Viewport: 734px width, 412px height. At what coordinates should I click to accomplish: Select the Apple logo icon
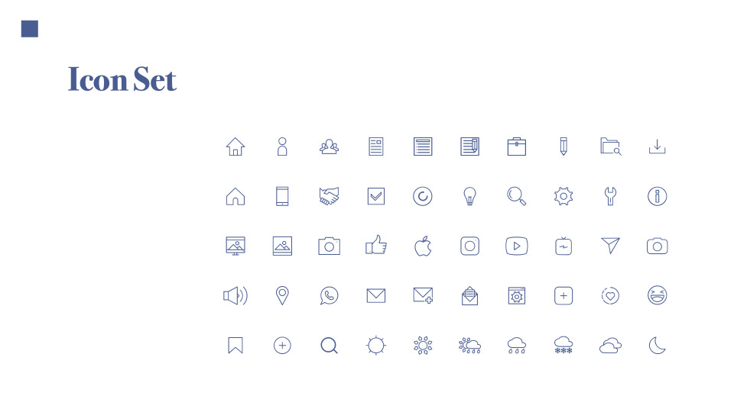click(423, 246)
